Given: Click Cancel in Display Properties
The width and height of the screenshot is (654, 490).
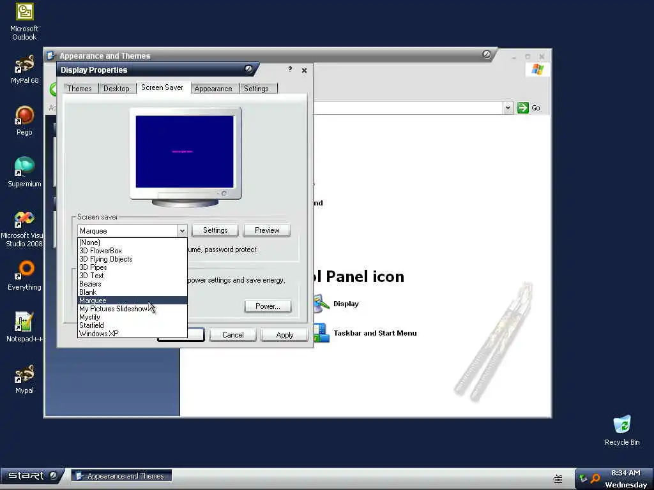Looking at the screenshot, I should pos(232,335).
